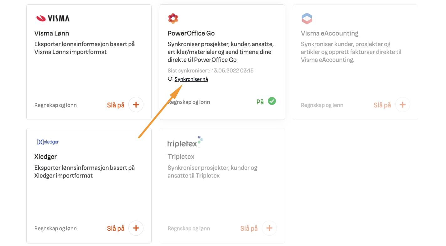Viewport: 446px width, 246px height.
Task: Click the plus icon on Visma Lønn card
Action: [x=136, y=104]
